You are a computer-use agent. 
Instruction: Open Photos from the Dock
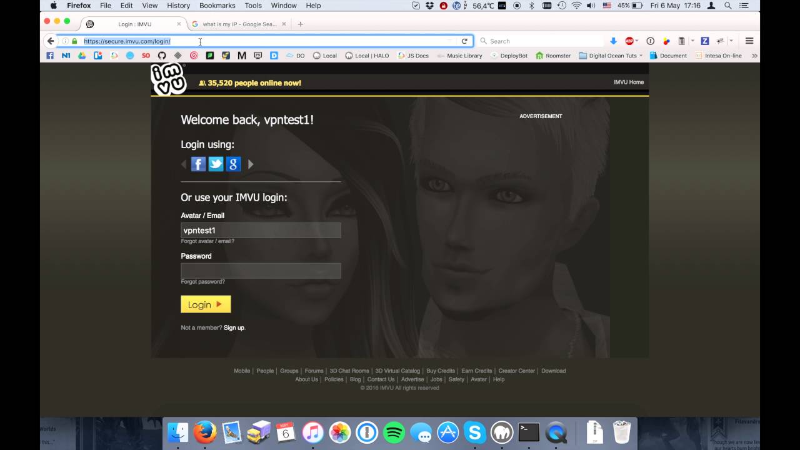(x=340, y=432)
